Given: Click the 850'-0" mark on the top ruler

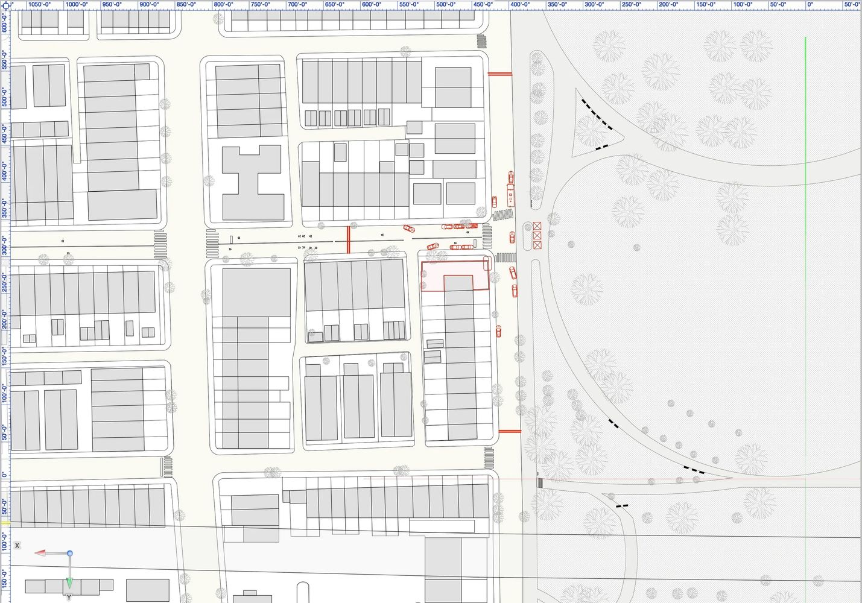Looking at the screenshot, I should [186, 4].
